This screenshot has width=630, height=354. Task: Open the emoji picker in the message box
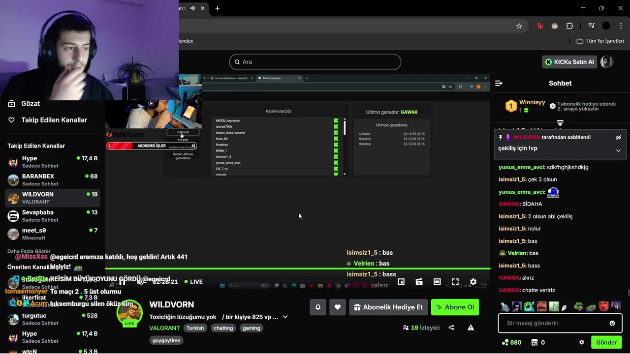[x=612, y=323]
